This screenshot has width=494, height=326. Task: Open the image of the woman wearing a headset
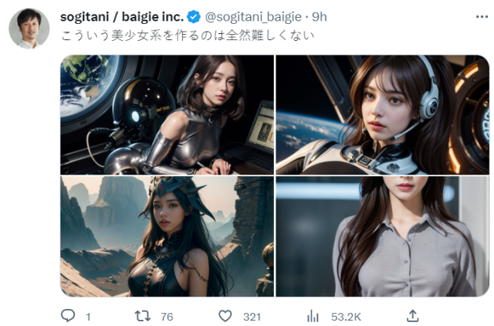[x=382, y=114]
